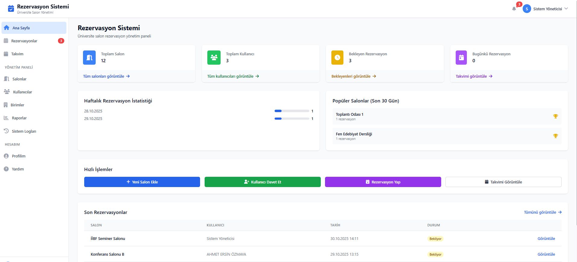Expand the Sistem Yöneticisi user dropdown chevron
Viewport: 577px width, 262px height.
(x=566, y=9)
